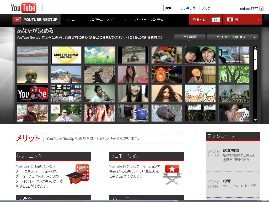Open the Mount Fuji with fox thumbnail

pos(66,74)
